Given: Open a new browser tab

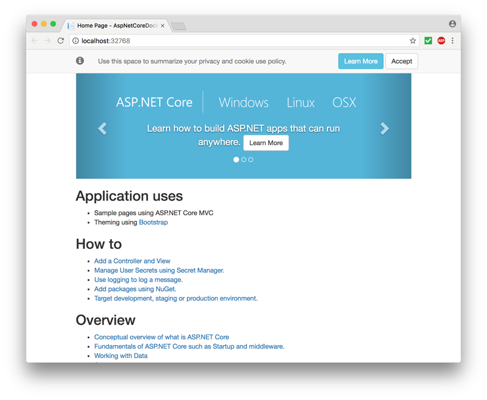Looking at the screenshot, I should [x=178, y=26].
